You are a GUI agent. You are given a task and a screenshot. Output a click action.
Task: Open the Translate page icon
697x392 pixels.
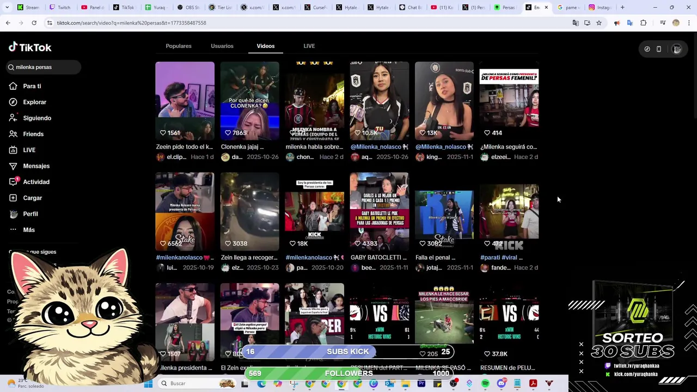pos(576,23)
